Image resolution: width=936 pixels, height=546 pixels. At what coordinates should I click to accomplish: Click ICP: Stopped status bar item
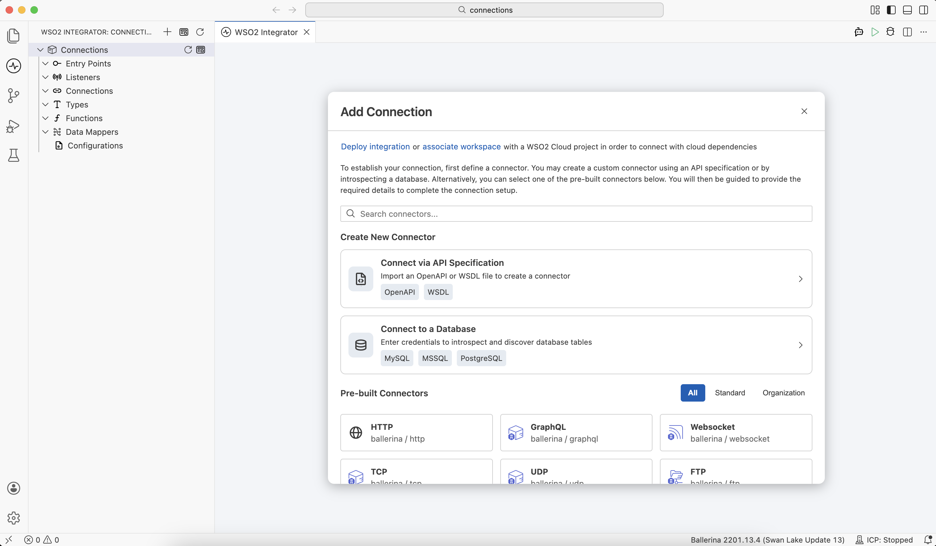click(884, 540)
